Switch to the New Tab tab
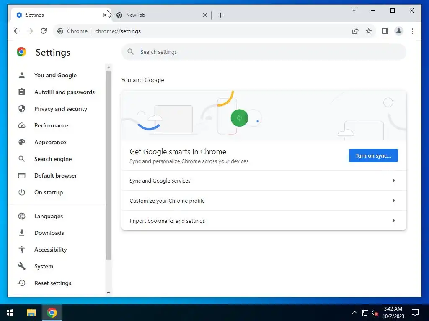Image resolution: width=429 pixels, height=321 pixels. click(x=161, y=15)
